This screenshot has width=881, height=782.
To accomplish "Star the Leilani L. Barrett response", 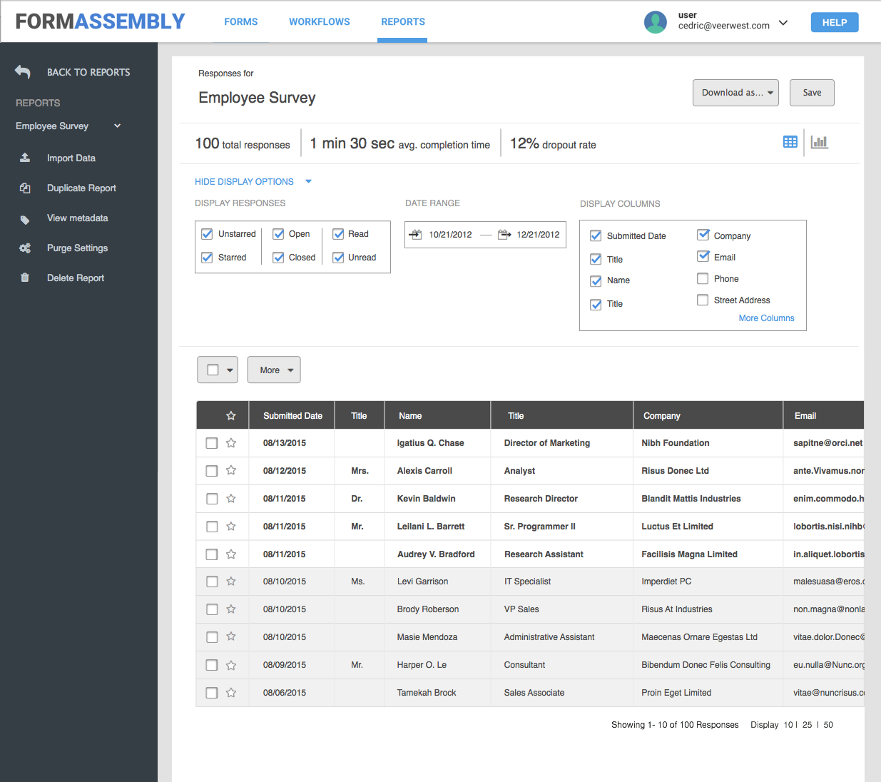I will [x=231, y=526].
